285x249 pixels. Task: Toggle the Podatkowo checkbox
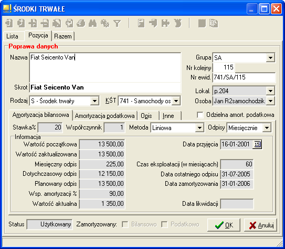(164, 224)
